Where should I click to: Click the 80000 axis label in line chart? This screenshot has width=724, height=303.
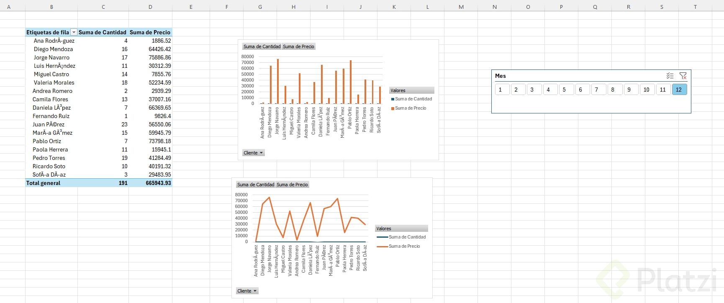coord(241,195)
